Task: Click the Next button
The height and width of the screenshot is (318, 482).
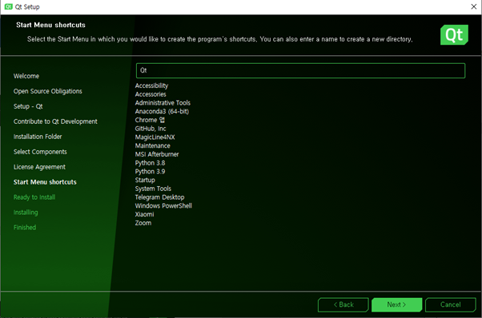Action: (396, 304)
